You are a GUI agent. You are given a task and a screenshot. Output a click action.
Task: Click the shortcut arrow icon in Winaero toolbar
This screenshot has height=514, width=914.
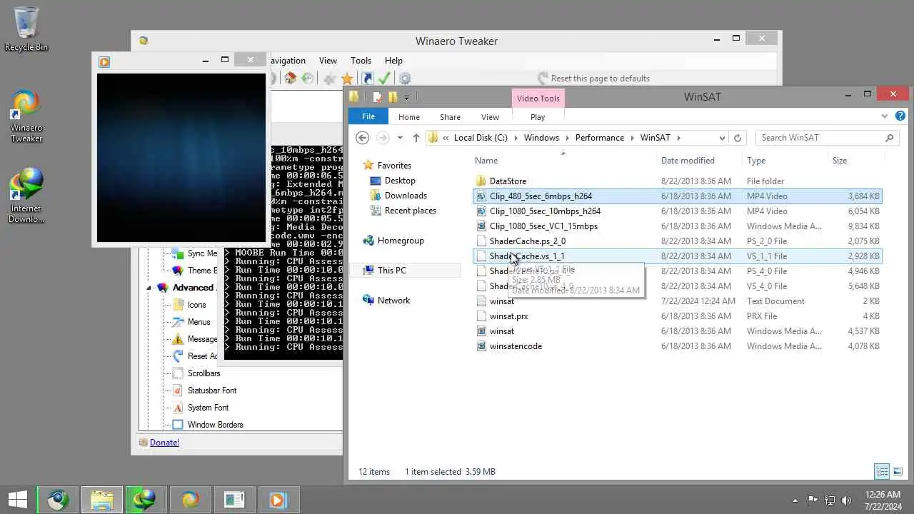(x=367, y=79)
